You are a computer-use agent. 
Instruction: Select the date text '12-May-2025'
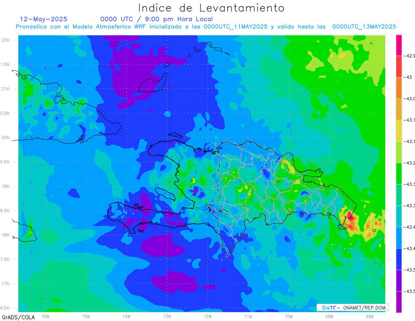tap(44, 19)
